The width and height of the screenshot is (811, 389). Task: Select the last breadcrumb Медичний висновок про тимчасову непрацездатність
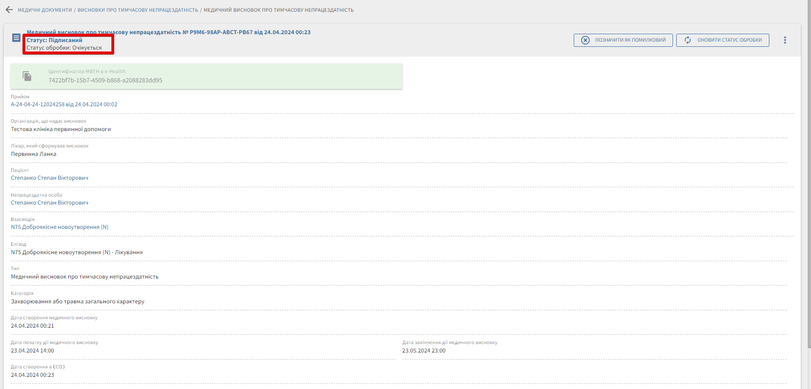[x=278, y=10]
